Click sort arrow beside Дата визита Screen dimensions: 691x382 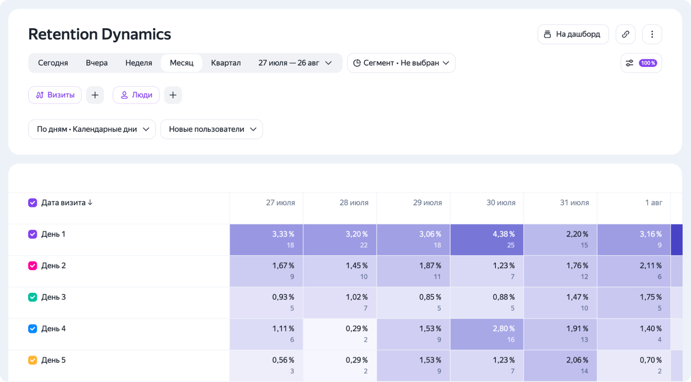click(90, 202)
